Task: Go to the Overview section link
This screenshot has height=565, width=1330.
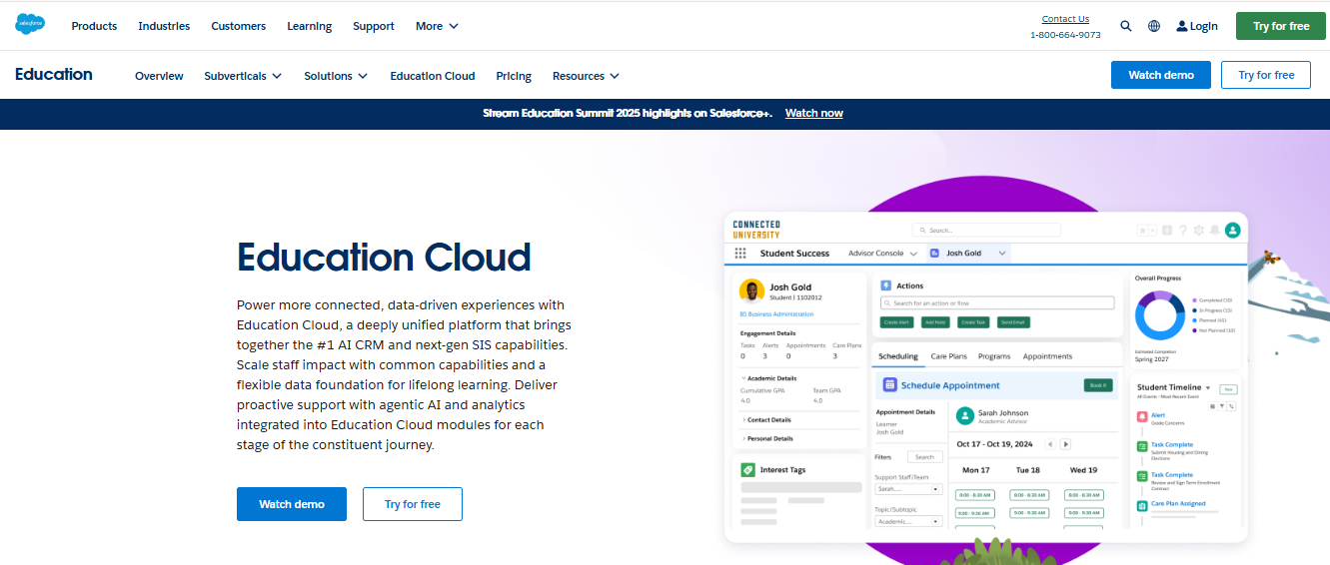Action: click(x=159, y=76)
